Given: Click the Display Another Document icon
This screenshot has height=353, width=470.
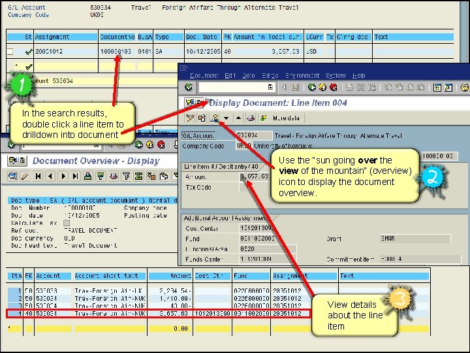Looking at the screenshot, I should (202, 118).
